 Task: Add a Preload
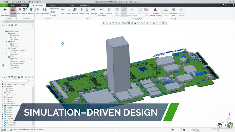(x=110, y=11)
